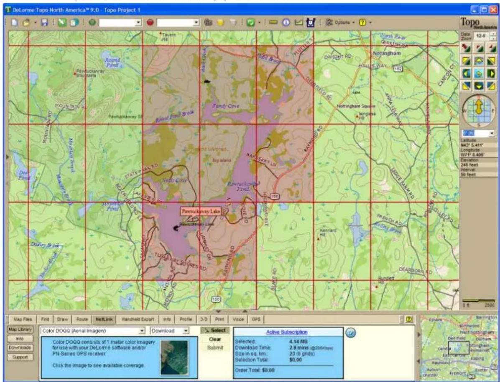Screen dimensions: 500x382
Task: Switch to the Voice tab
Action: tap(238, 319)
